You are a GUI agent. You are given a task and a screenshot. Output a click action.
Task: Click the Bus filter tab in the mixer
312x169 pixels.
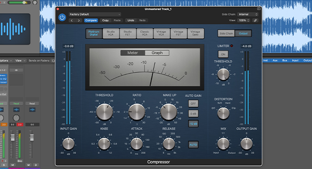(x=284, y=60)
